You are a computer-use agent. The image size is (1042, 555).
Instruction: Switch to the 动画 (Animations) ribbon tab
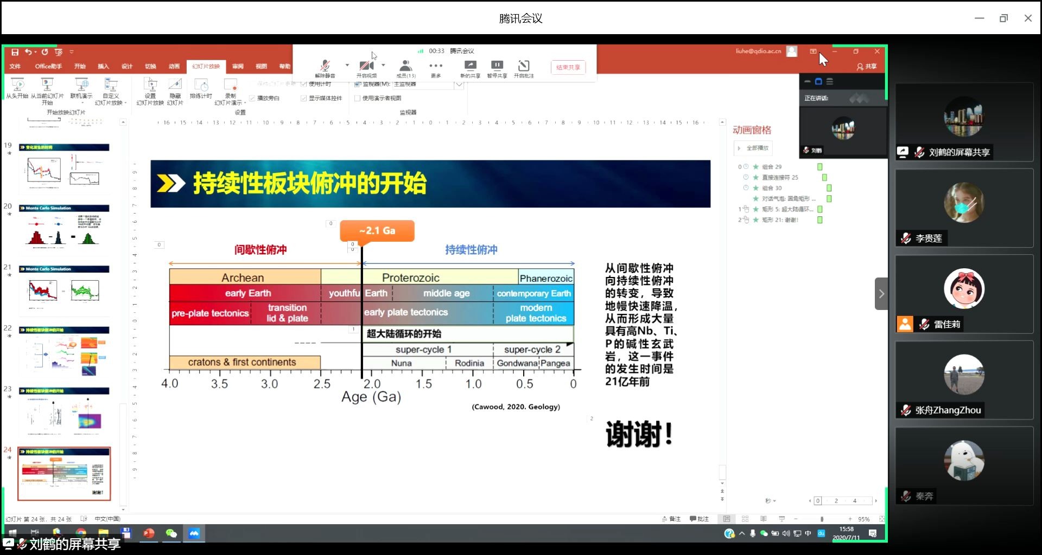pos(174,66)
